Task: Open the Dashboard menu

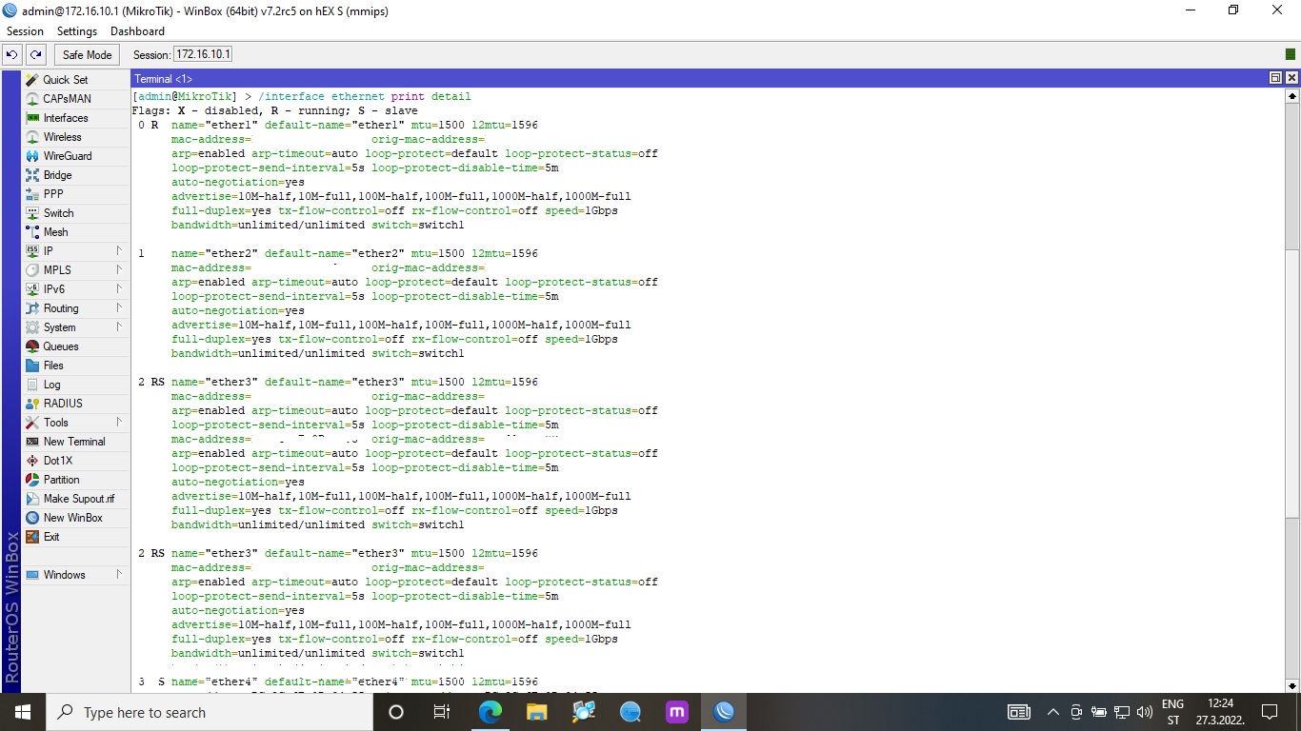Action: [137, 31]
